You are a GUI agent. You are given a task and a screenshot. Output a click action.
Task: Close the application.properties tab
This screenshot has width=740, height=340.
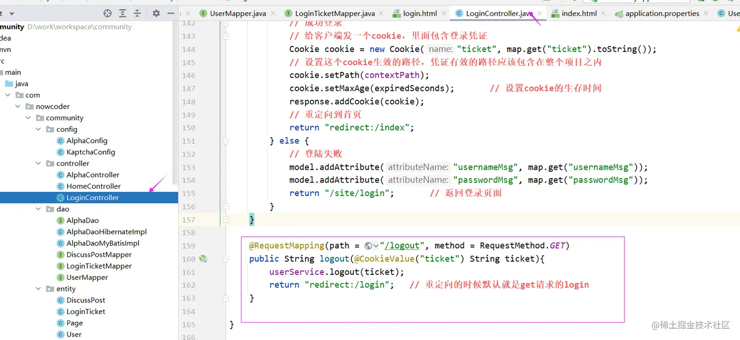706,14
